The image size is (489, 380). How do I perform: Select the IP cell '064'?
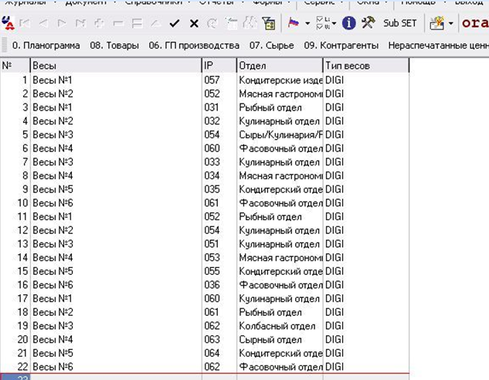(x=219, y=353)
